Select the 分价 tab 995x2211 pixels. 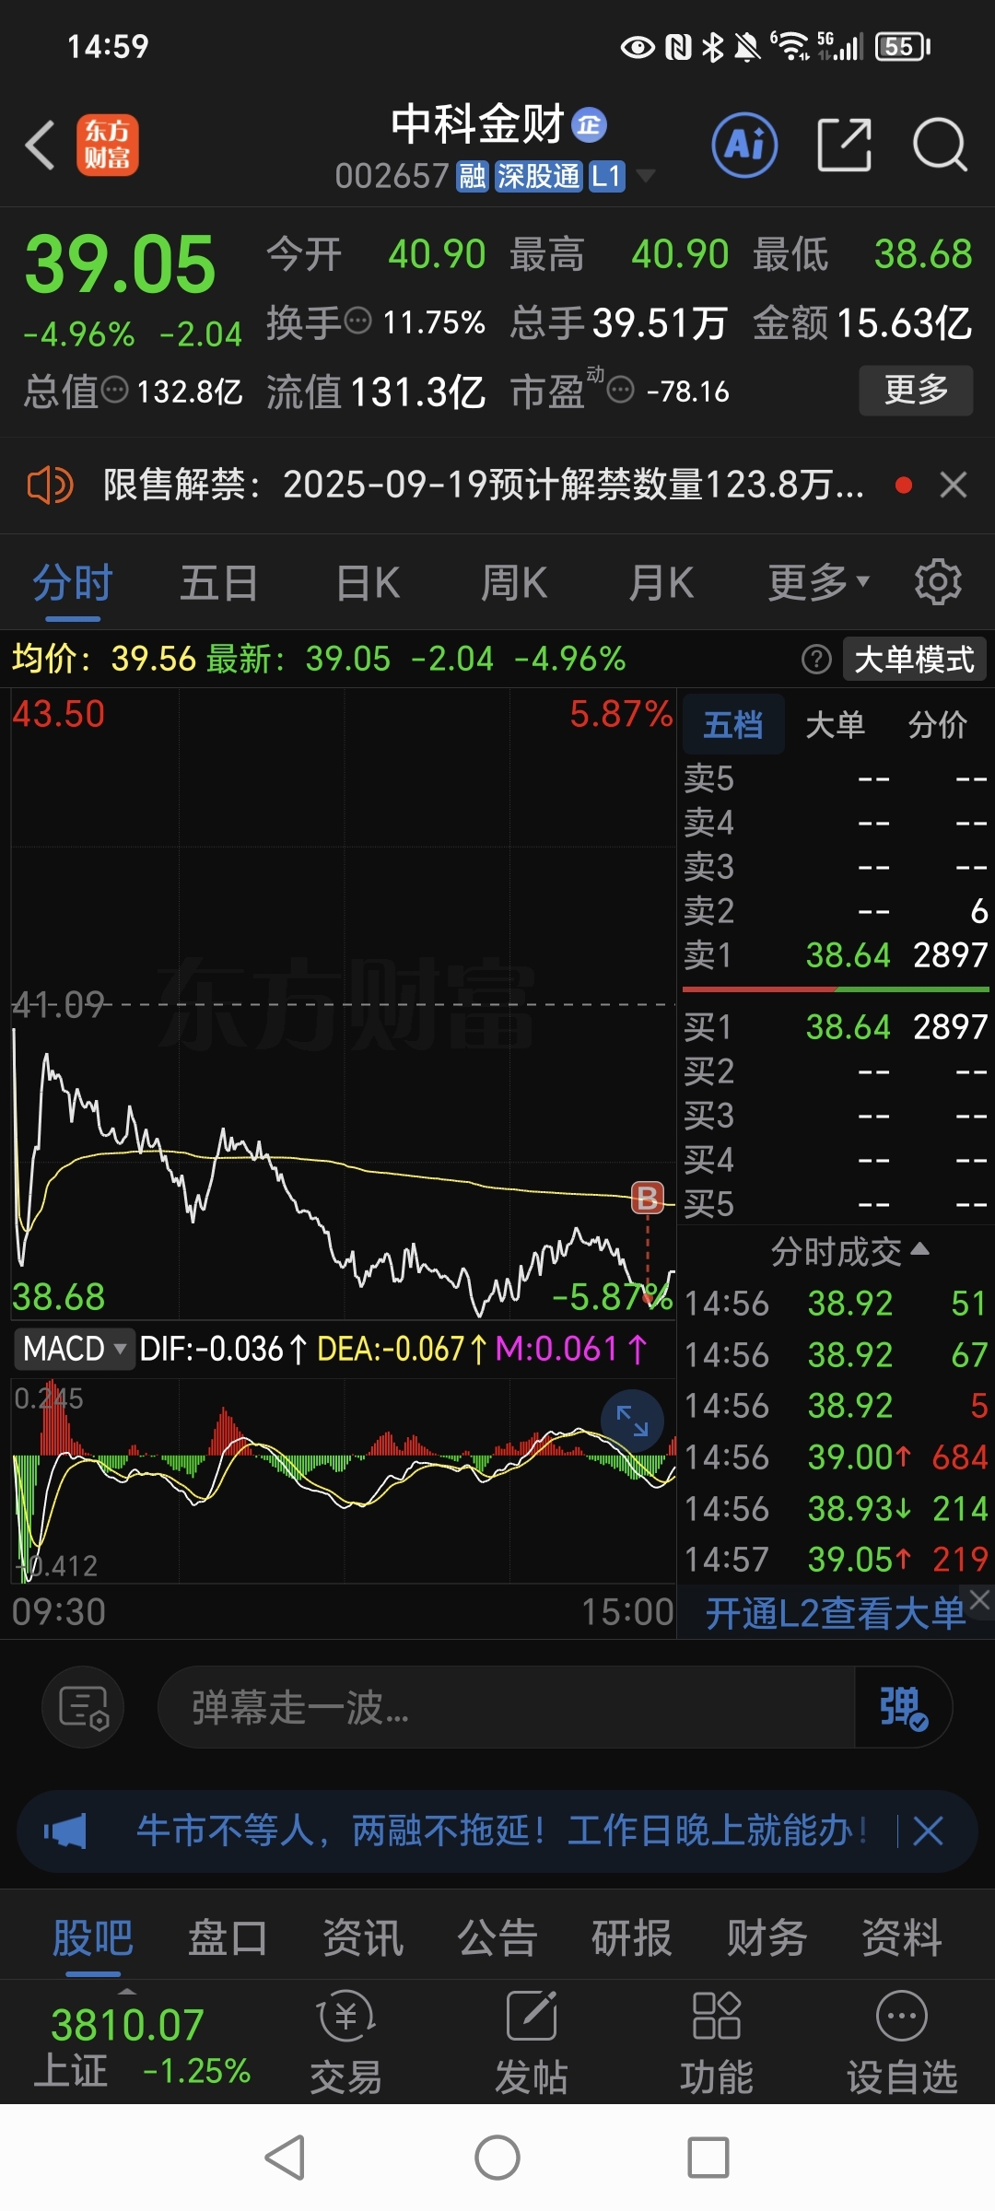938,725
